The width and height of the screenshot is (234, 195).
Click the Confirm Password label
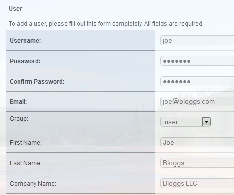pyautogui.click(x=37, y=82)
